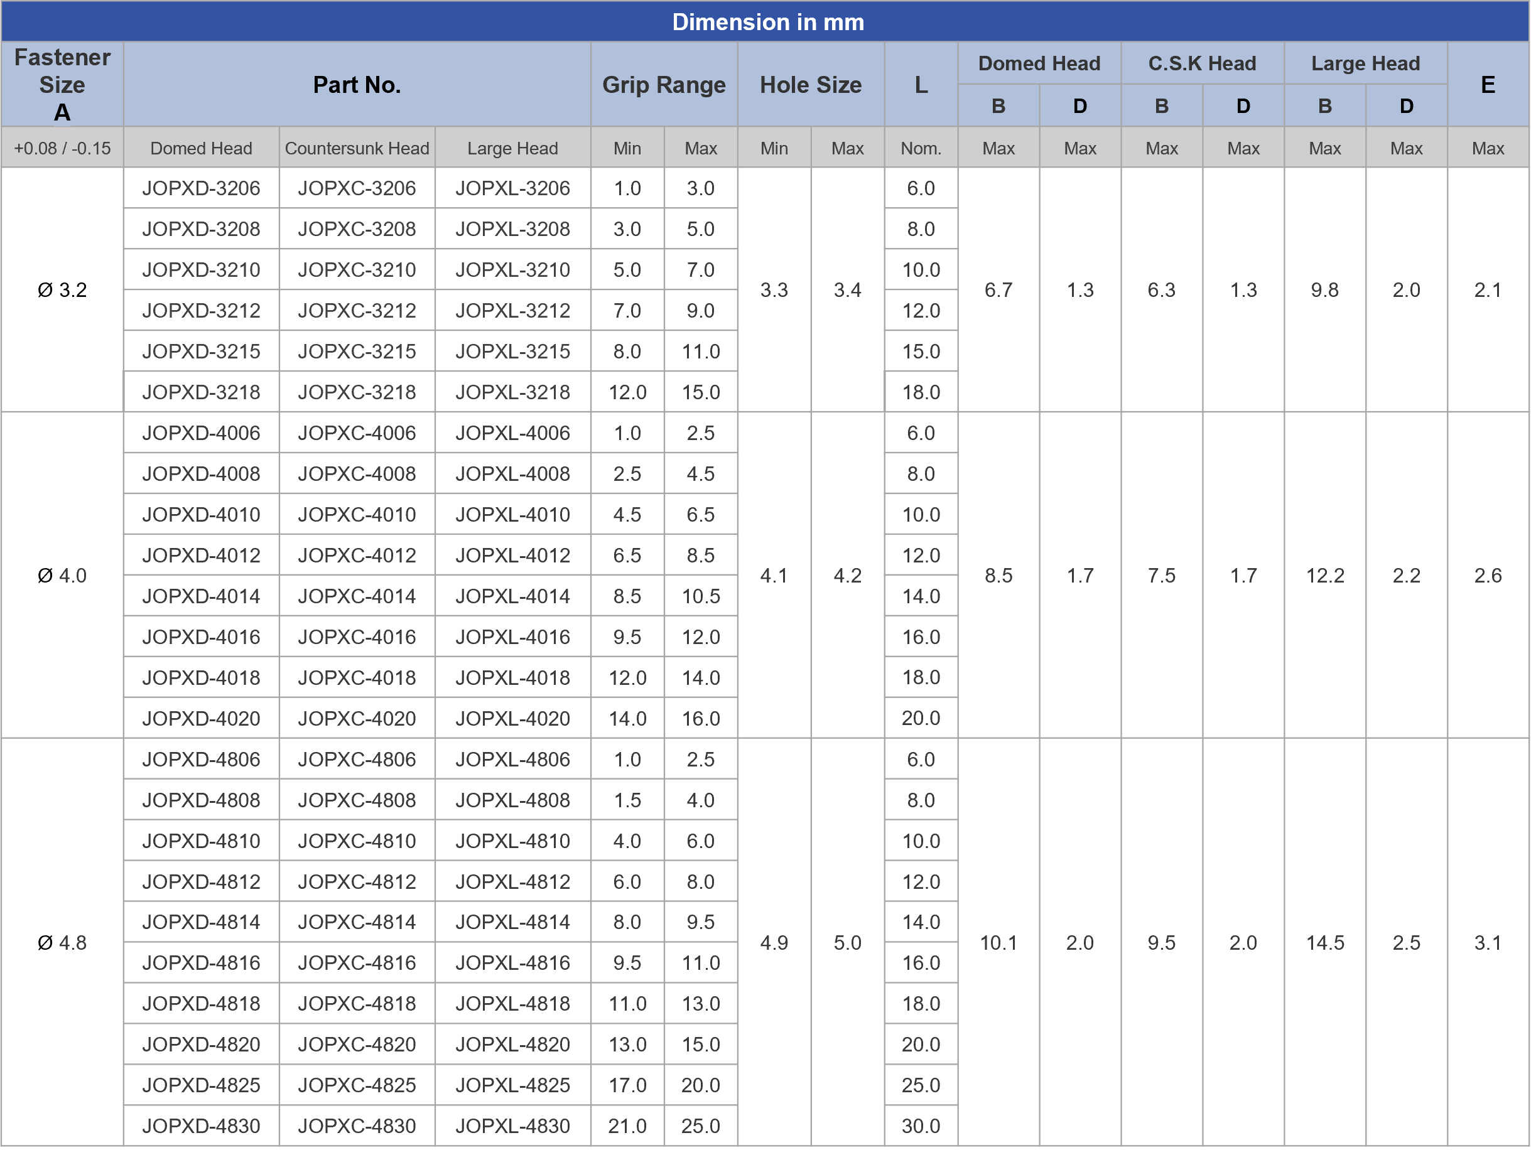Select the 'Ø 4.8' fastener size cell
This screenshot has height=1150, width=1531.
pyautogui.click(x=62, y=943)
